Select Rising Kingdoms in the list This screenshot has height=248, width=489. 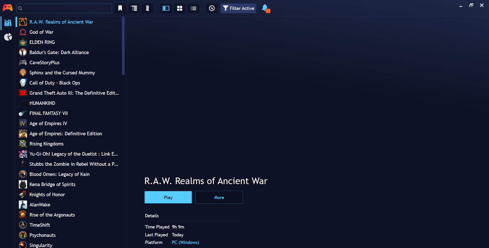click(69, 144)
